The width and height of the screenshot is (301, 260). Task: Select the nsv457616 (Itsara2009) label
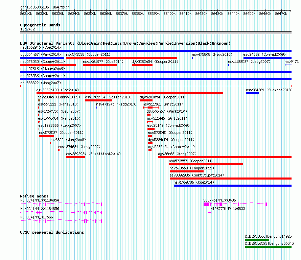43,69
